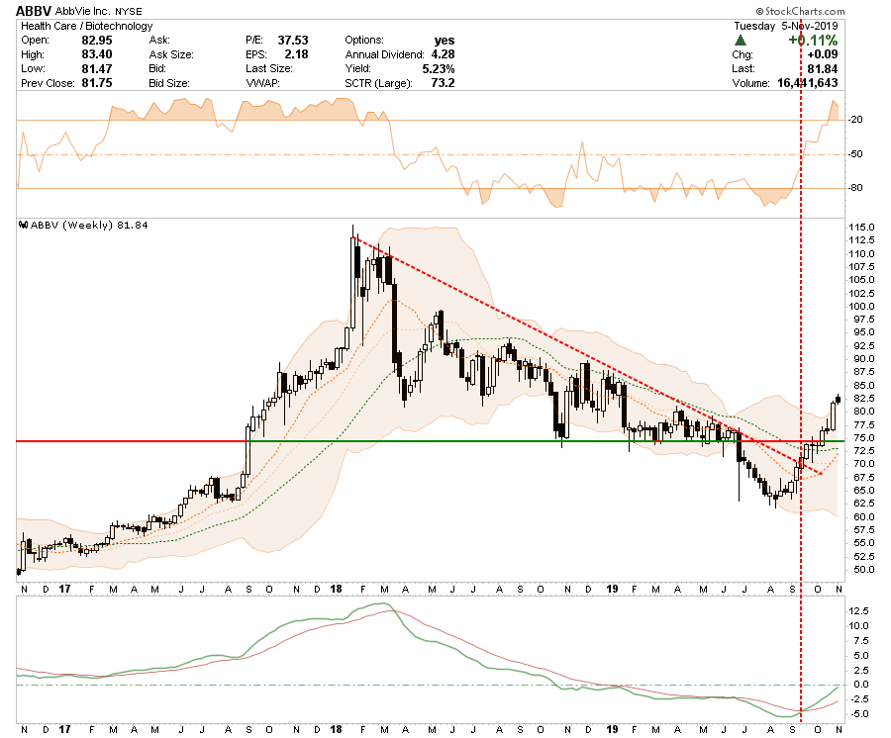
Task: Click the 50.0 price axis label
Action: tap(863, 570)
